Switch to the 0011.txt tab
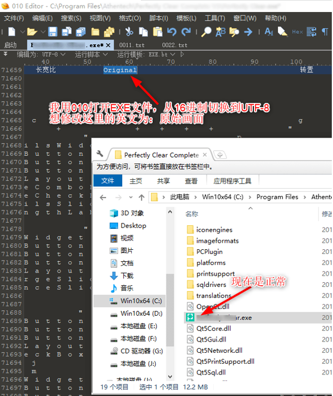333x396 pixels. [x=132, y=45]
